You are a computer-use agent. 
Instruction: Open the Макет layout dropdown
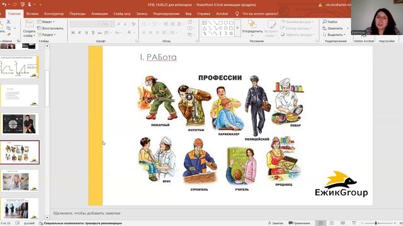(46, 22)
